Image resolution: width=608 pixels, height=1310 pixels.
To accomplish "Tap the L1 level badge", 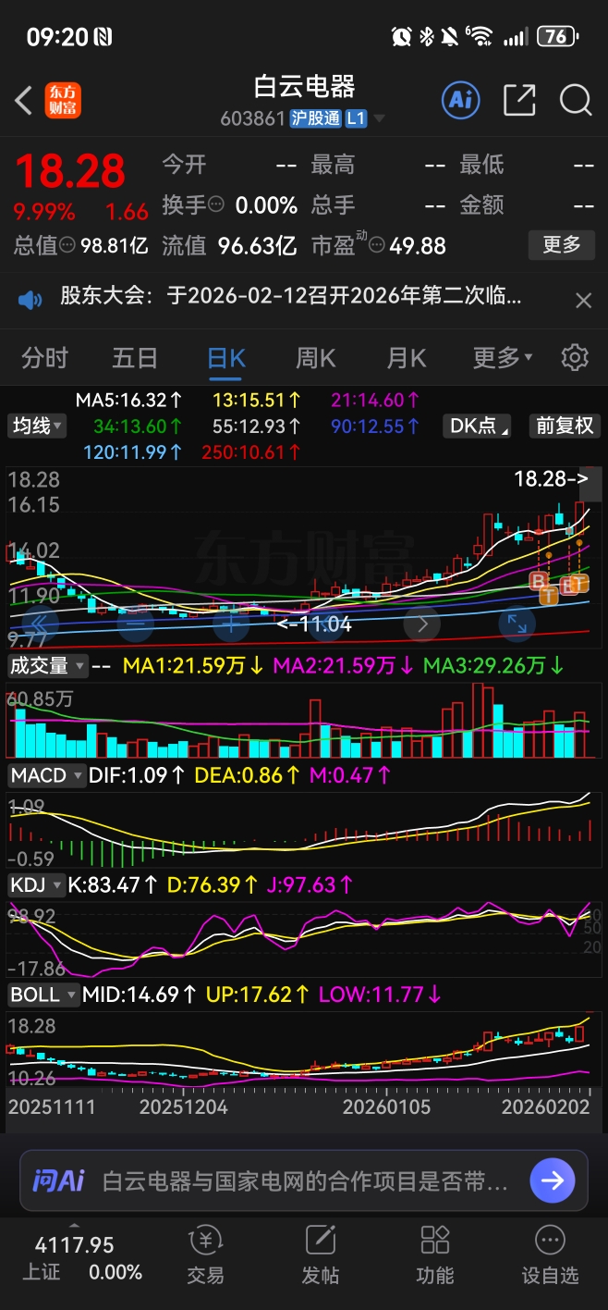I will [356, 118].
